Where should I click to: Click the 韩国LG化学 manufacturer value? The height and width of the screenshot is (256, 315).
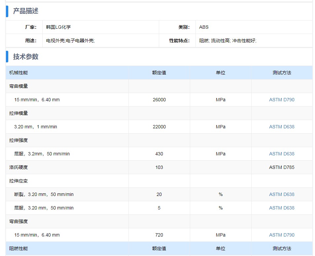click(x=58, y=27)
